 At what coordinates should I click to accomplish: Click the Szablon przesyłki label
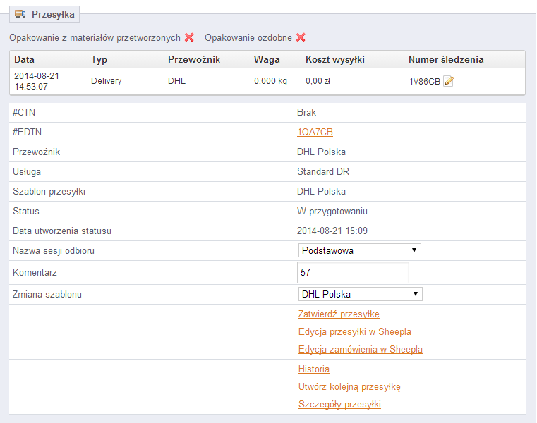tap(49, 192)
